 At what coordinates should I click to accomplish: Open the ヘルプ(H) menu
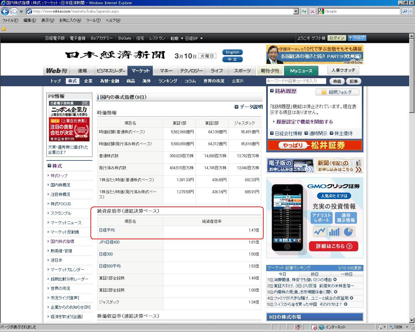(113, 20)
